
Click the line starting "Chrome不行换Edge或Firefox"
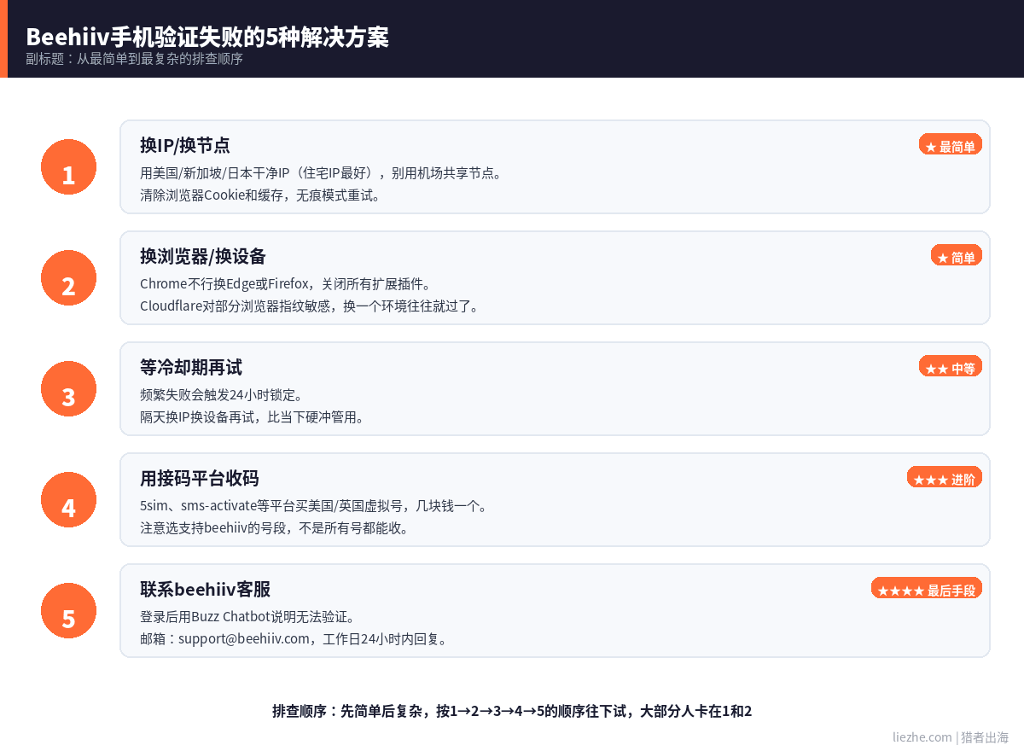[288, 283]
